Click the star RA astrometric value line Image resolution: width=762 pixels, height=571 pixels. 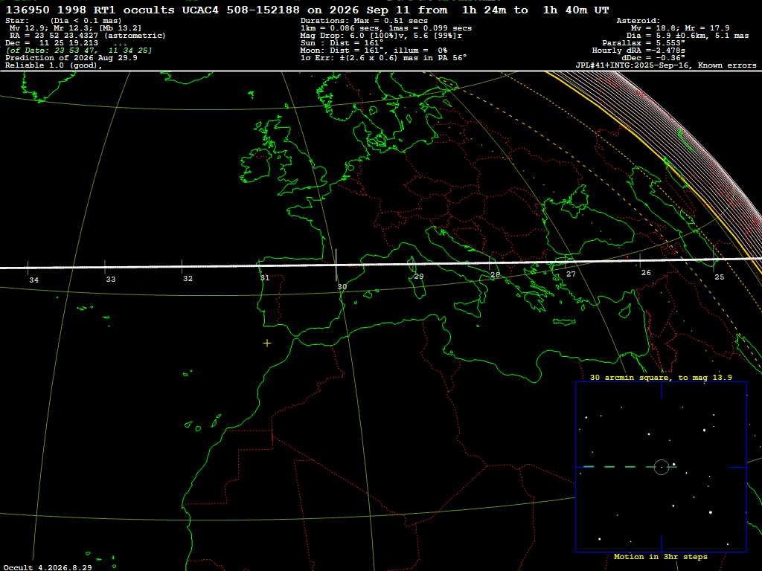[88, 36]
